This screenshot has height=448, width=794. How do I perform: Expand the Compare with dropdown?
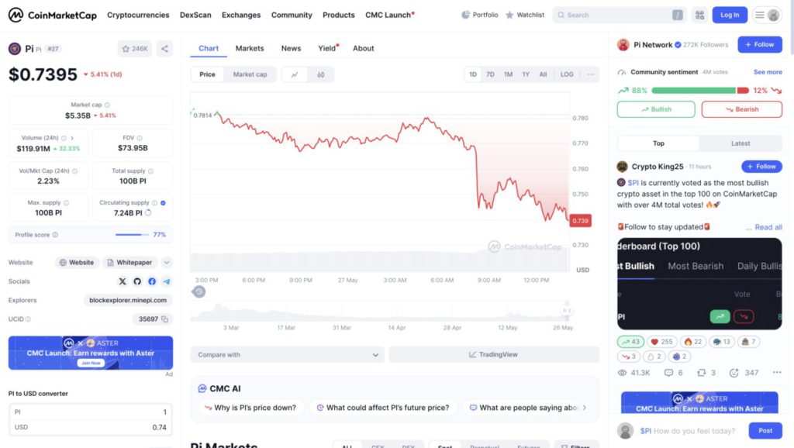(287, 355)
